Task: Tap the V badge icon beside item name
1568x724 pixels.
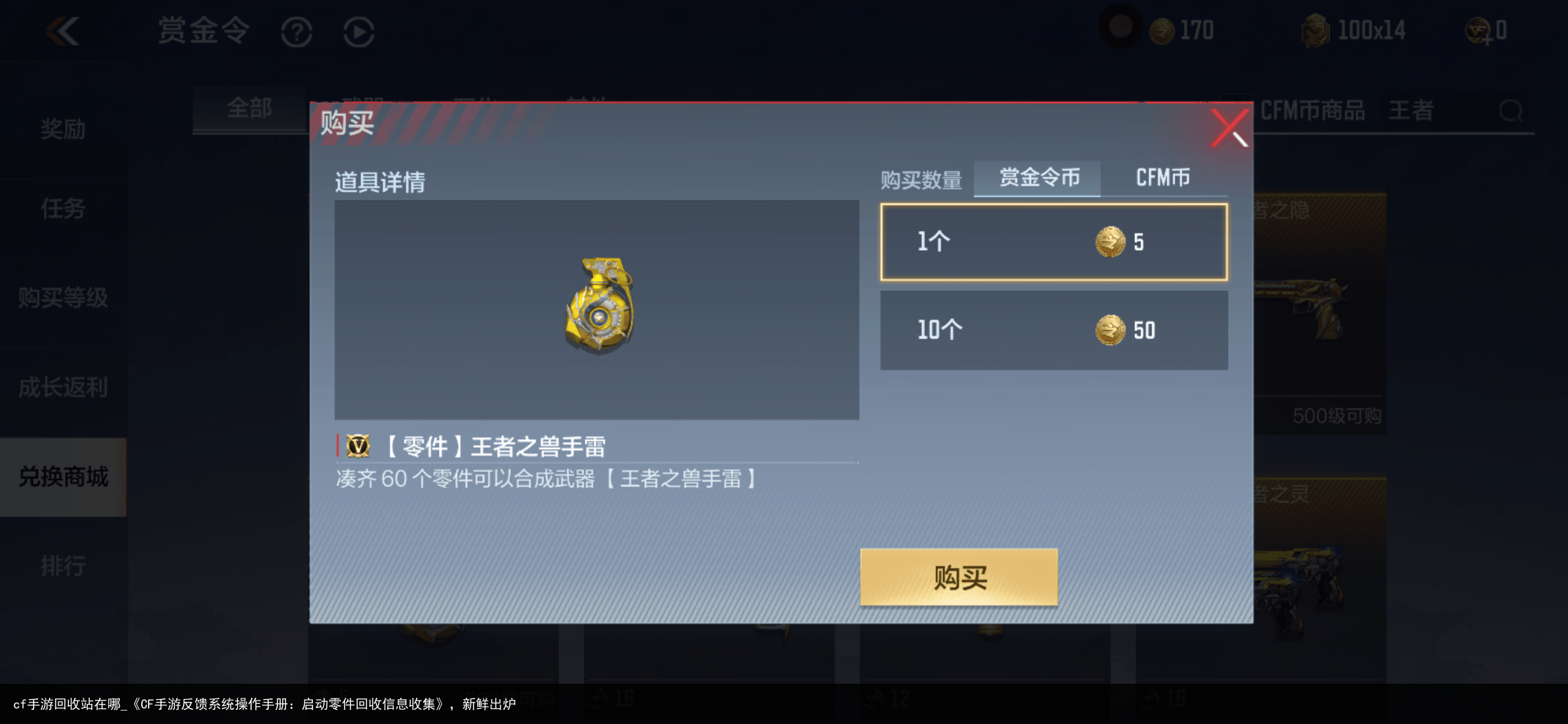Action: [x=358, y=446]
